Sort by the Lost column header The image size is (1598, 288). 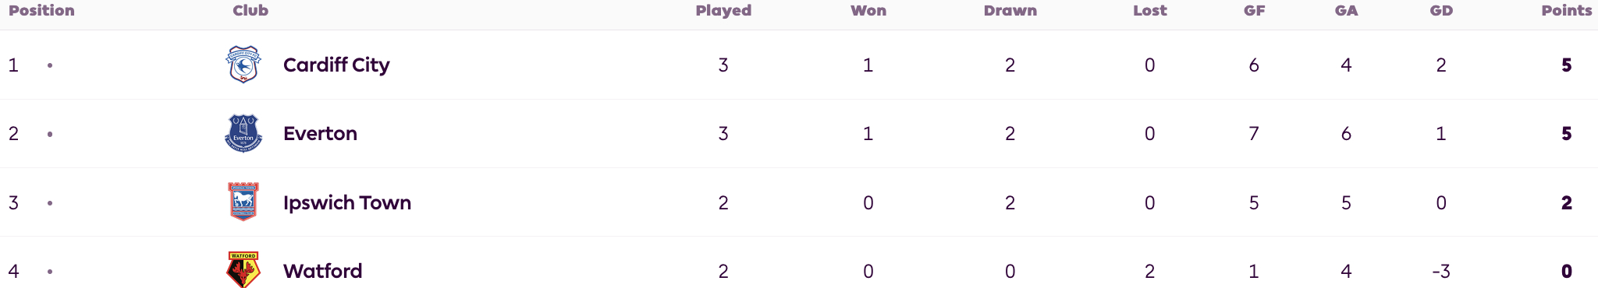1150,10
